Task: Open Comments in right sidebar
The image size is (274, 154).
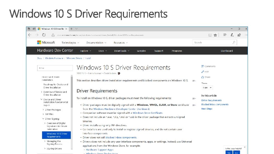Action: 208,66
